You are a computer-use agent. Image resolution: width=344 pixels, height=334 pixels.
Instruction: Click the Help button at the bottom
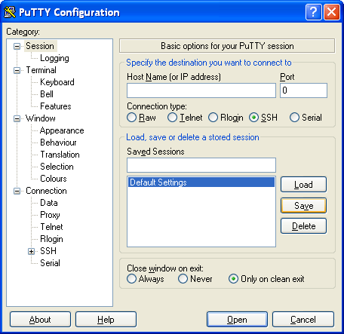(106, 320)
